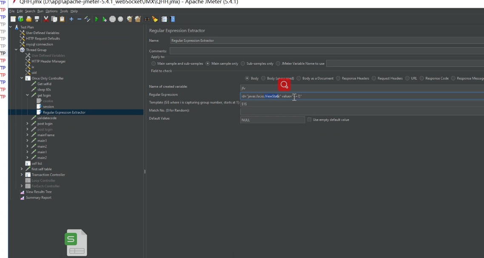Expand the first self table node
This screenshot has height=258, width=484.
point(22,169)
